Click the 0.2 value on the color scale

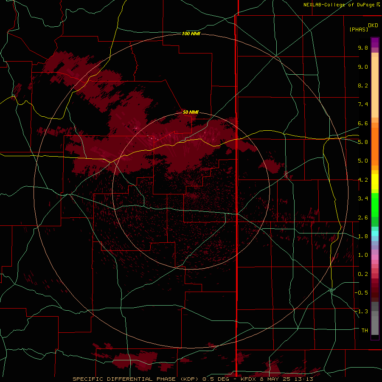[x=363, y=274]
